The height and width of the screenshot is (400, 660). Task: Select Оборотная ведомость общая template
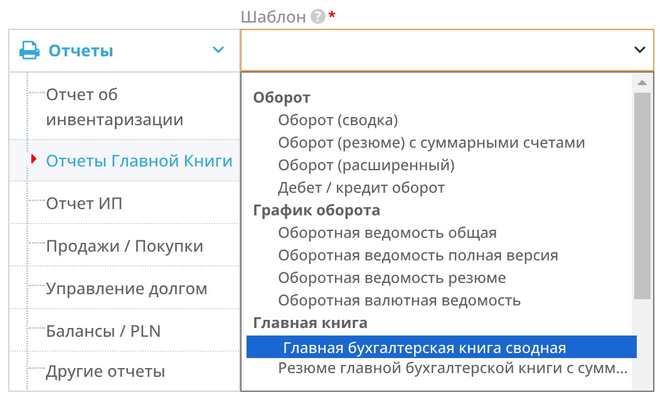point(387,233)
